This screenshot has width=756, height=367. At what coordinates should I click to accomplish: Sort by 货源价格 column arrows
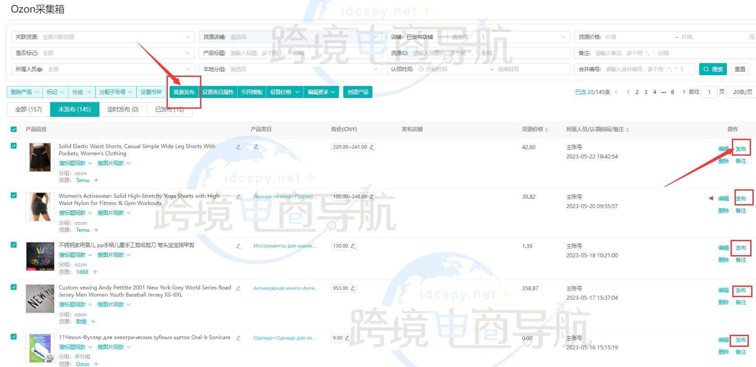click(x=547, y=129)
